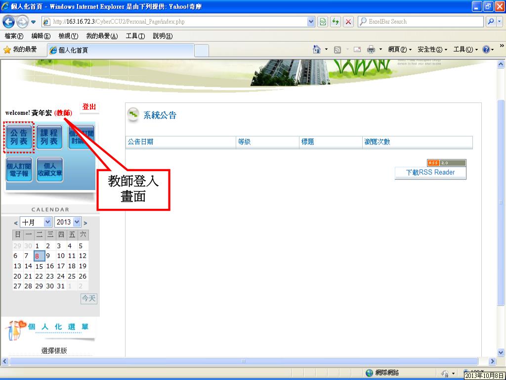Select day 31 in the calendar
The width and height of the screenshot is (506, 380).
pyautogui.click(x=61, y=286)
